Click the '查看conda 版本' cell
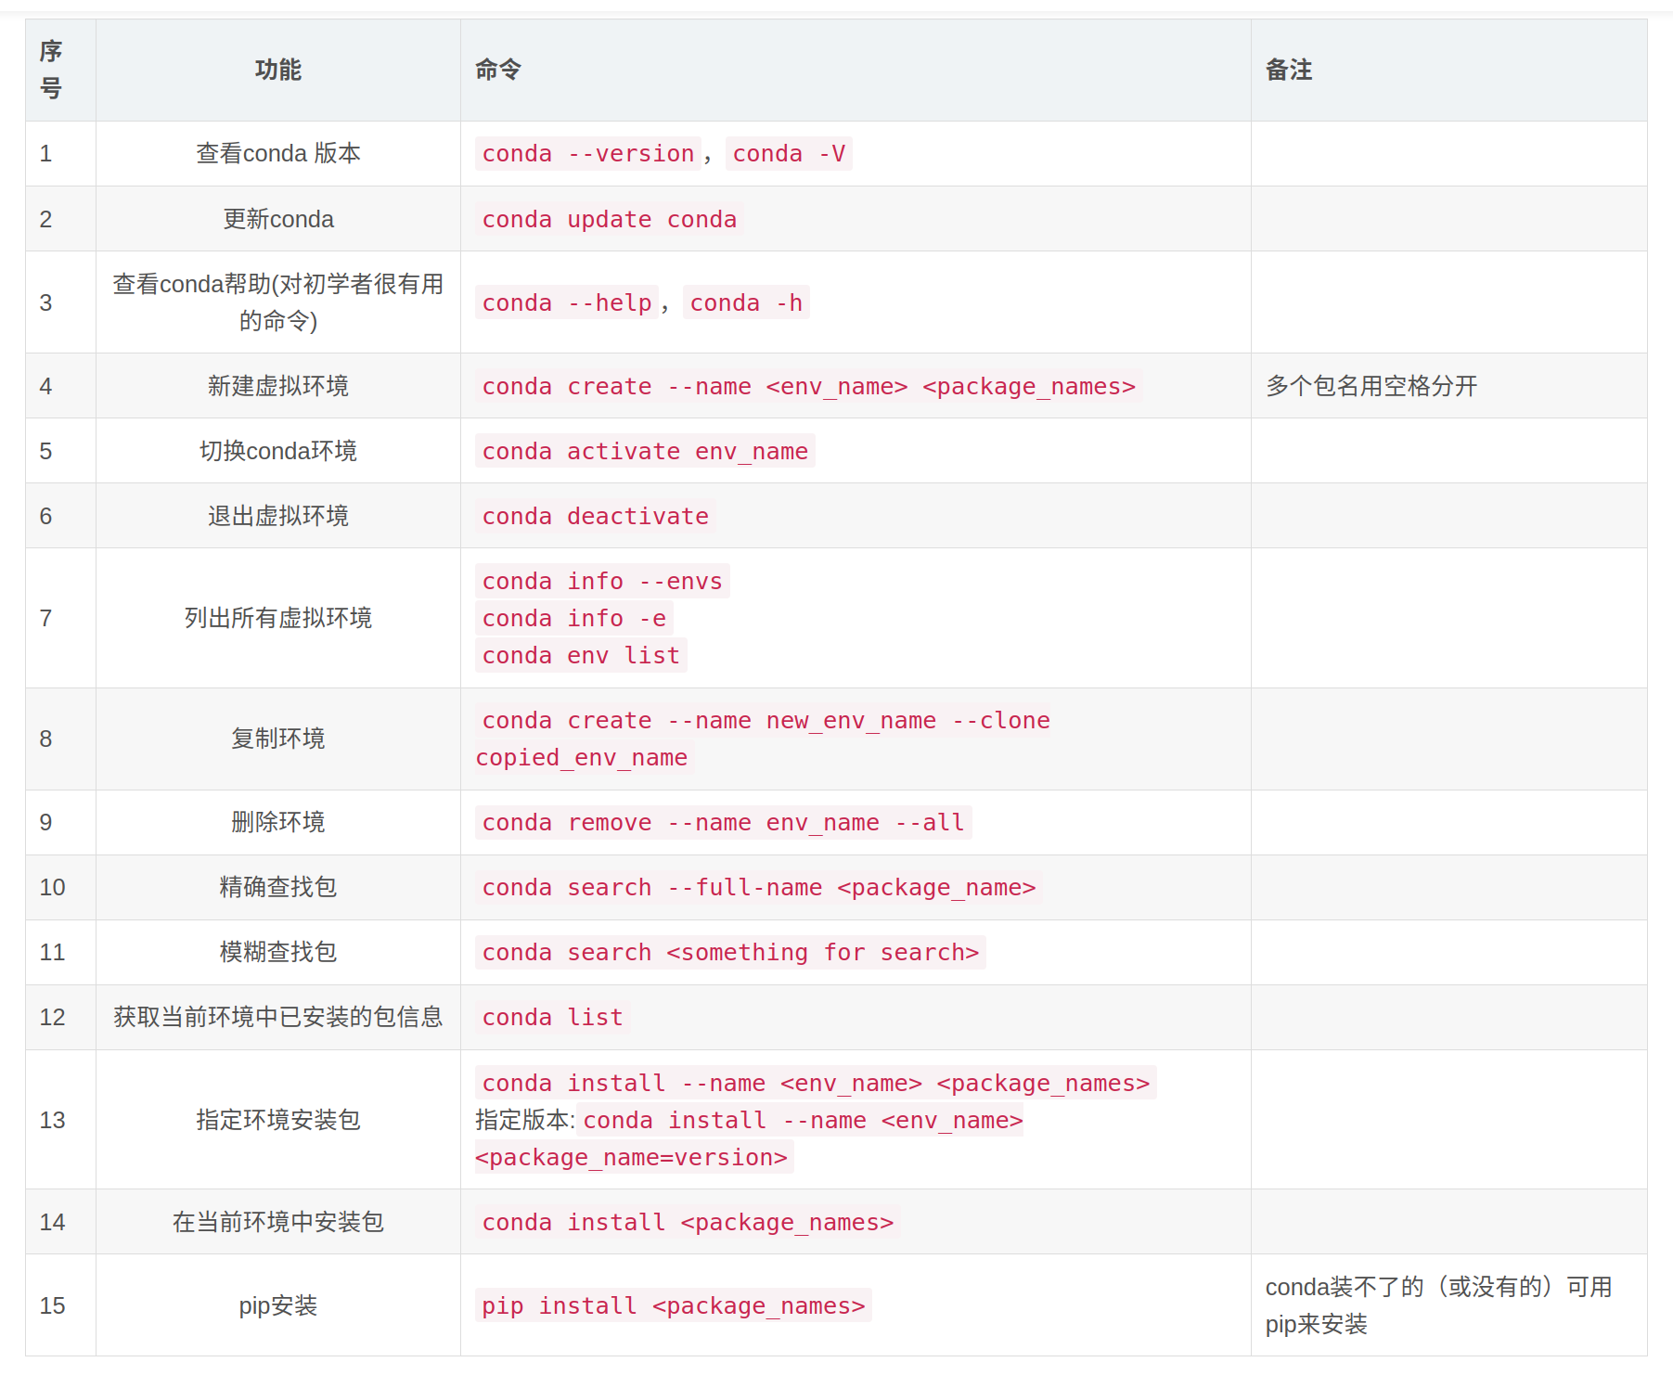The image size is (1673, 1375). (x=278, y=154)
